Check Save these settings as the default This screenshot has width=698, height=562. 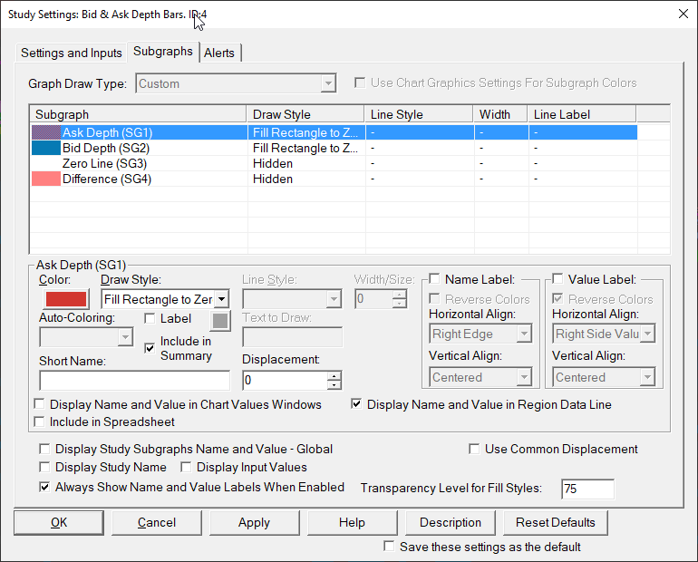[389, 547]
